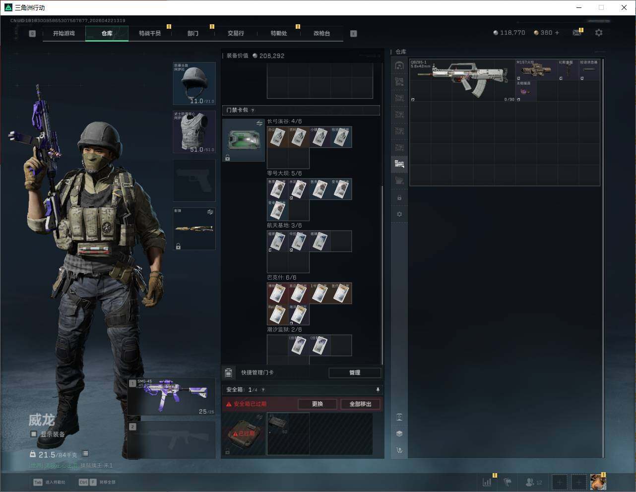Click the 全部移出 button
Viewport: 636px width, 492px height.
tap(360, 404)
